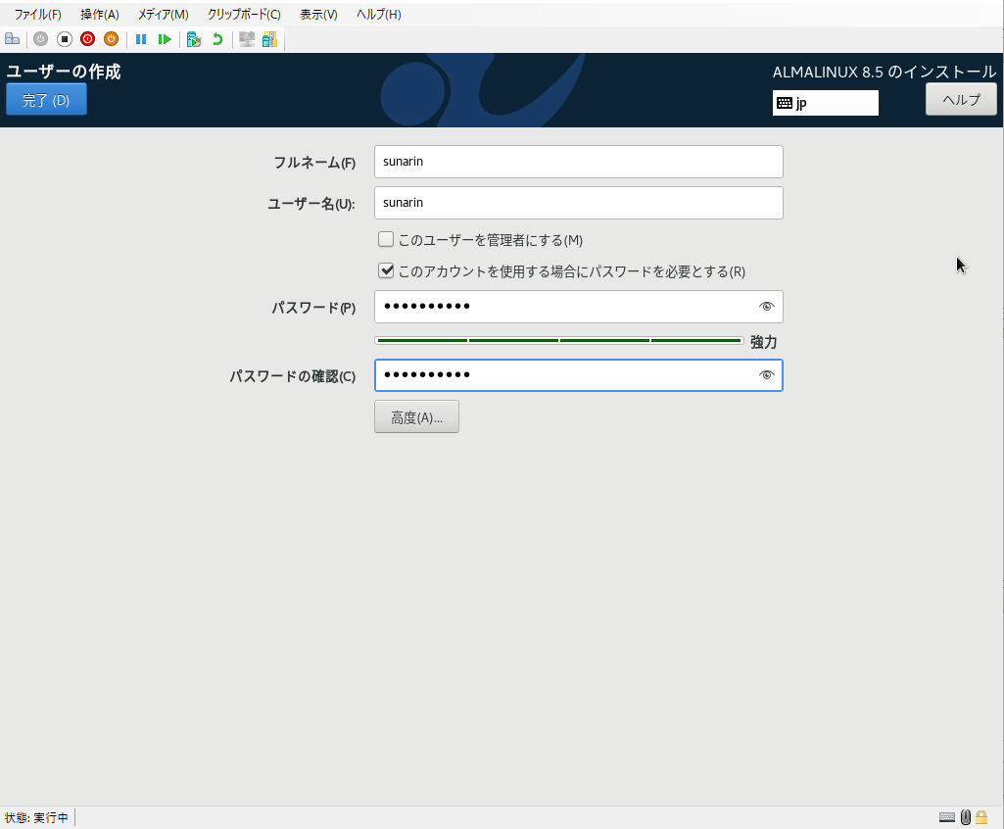This screenshot has width=1004, height=829.
Task: Click the mouse indicator in the status bar
Action: [966, 817]
